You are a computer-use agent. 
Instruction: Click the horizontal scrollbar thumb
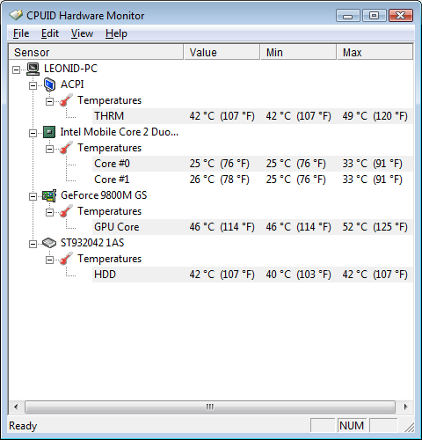[x=210, y=407]
